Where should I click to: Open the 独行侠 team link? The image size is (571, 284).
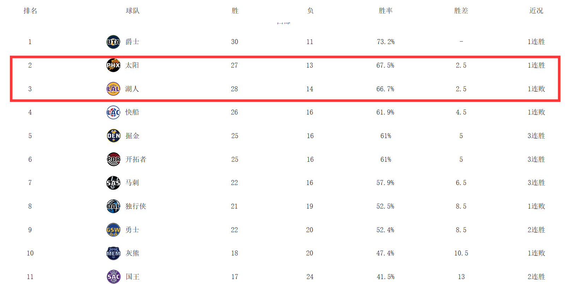tap(136, 206)
